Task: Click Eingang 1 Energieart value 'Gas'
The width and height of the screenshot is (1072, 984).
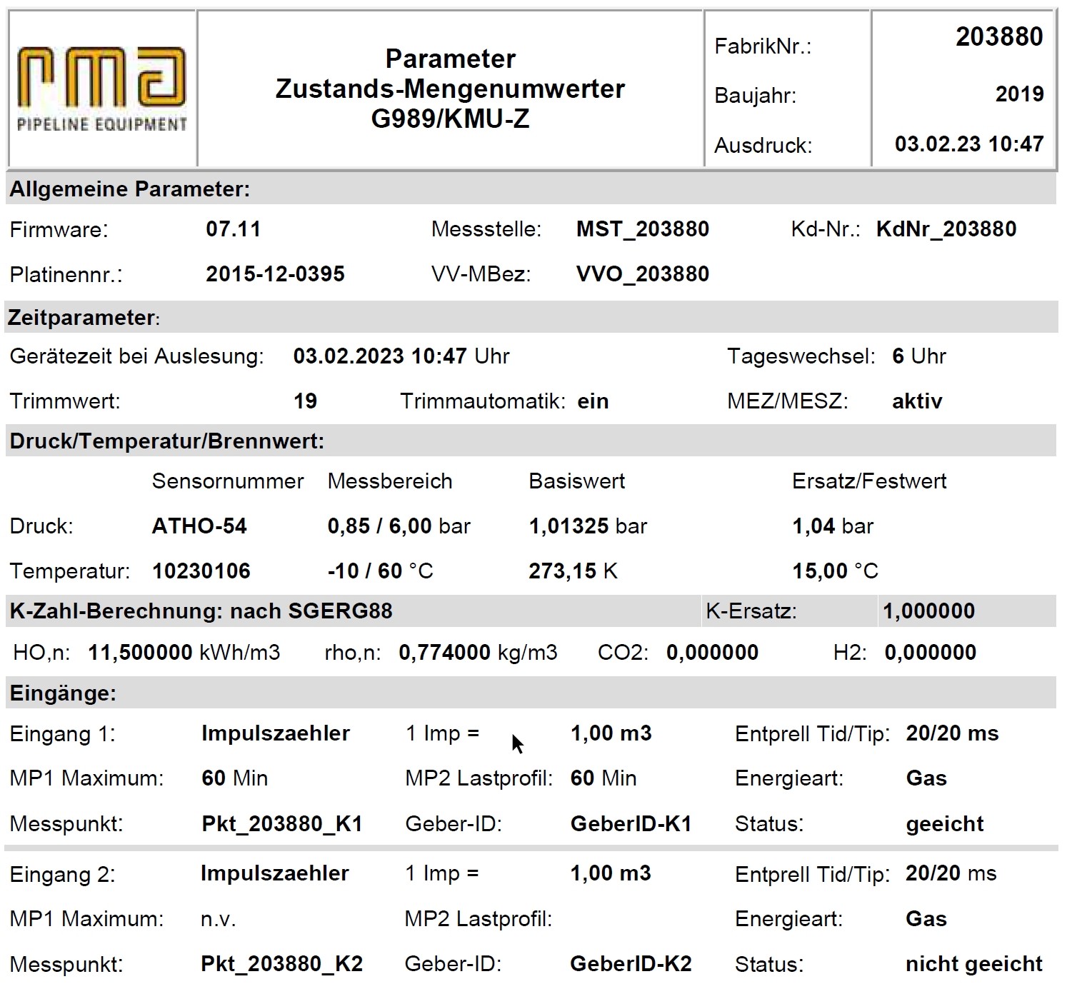Action: (x=926, y=778)
